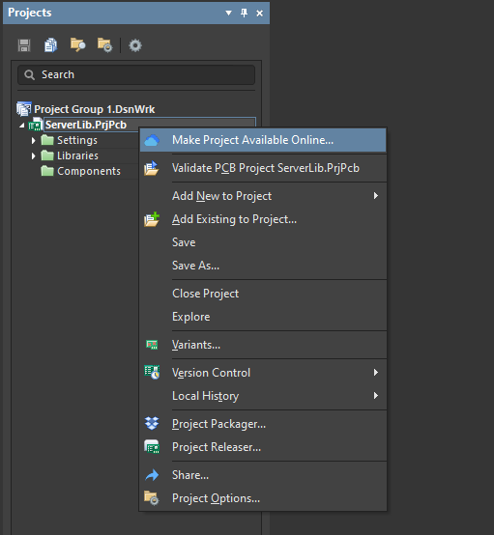Click the Add Existing folder-plus icon
The height and width of the screenshot is (535, 494).
(152, 219)
